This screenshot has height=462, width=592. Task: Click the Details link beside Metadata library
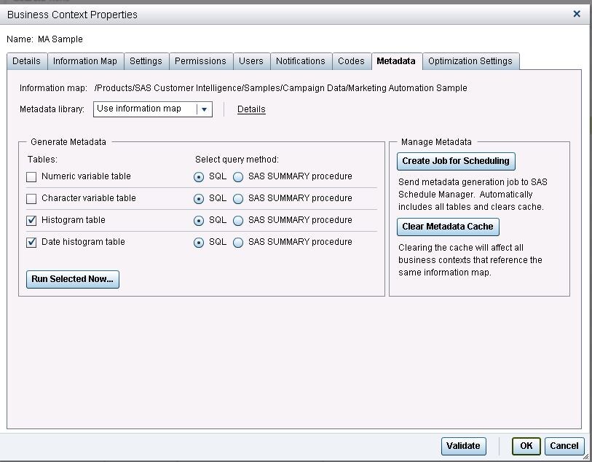(x=251, y=109)
